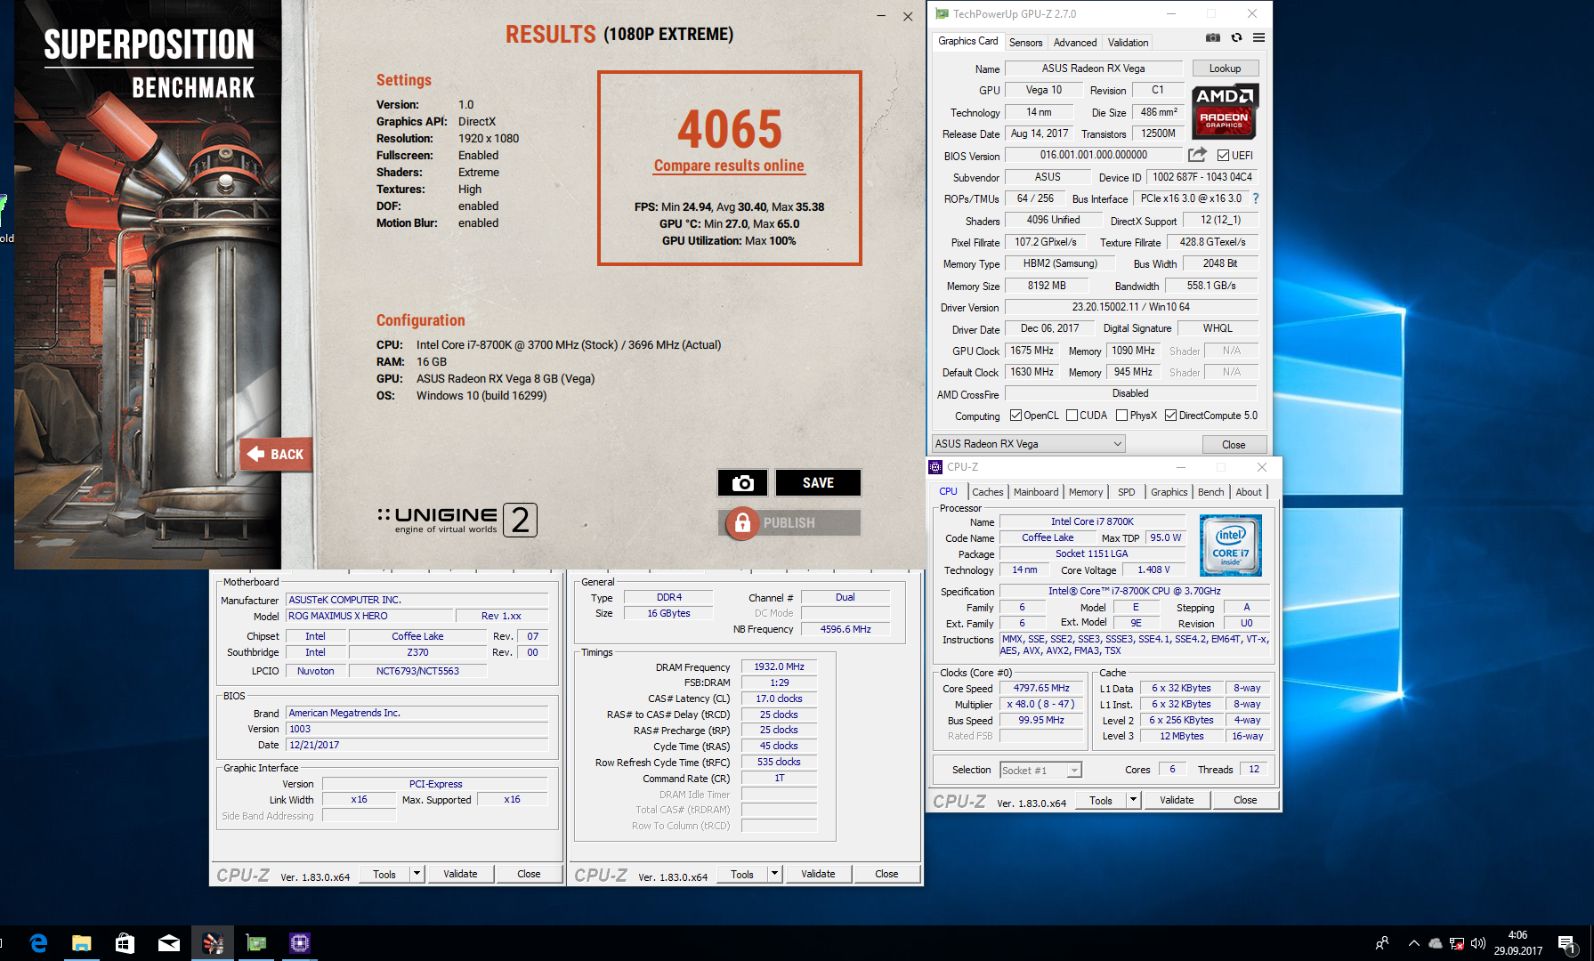
Task: Open the Bench tab in CPU-Z
Action: 1210,492
